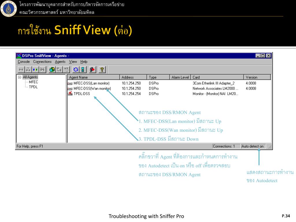Sort by Agent Name column header
The height and width of the screenshot is (222, 296).
coord(93,77)
